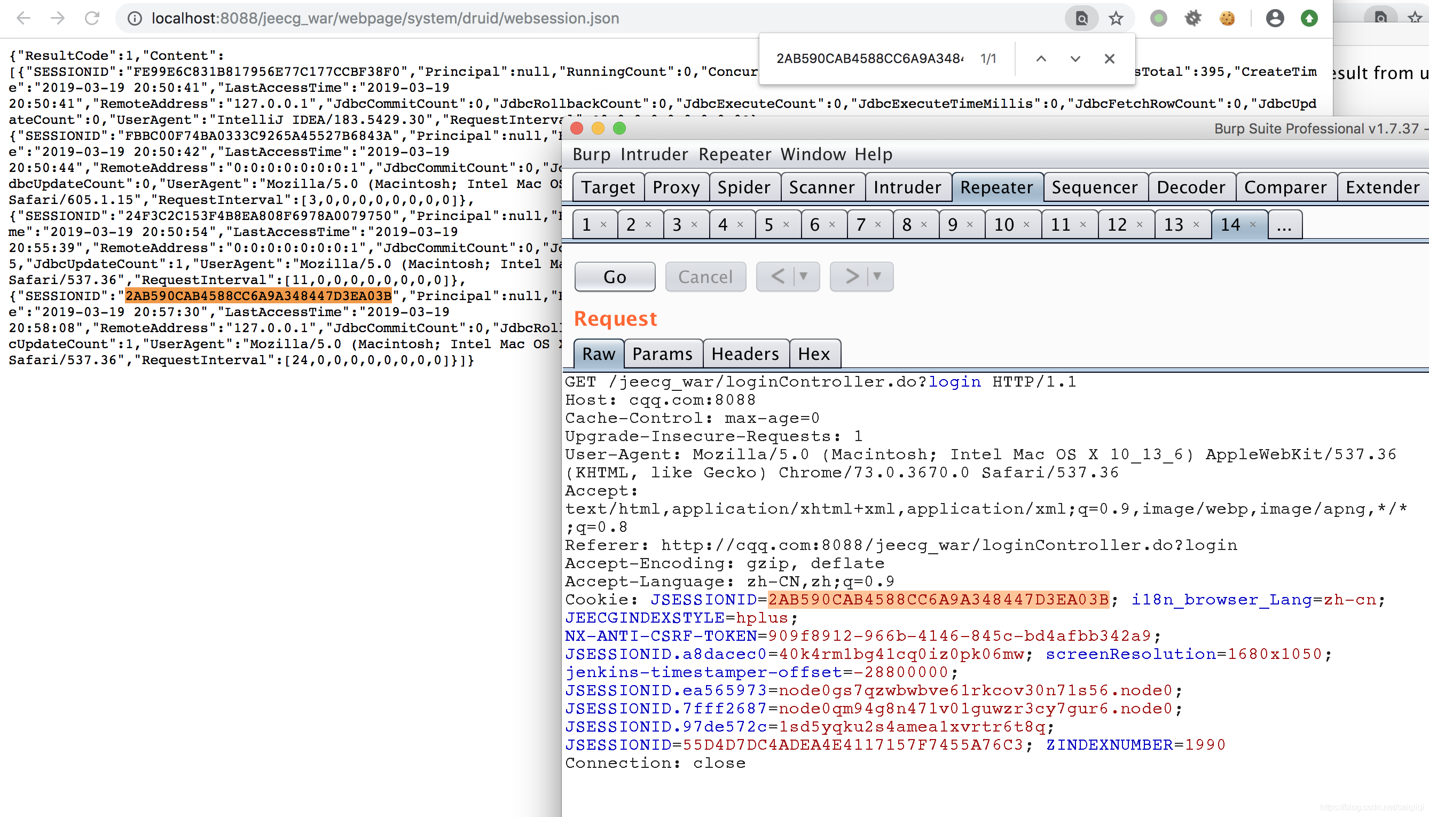1429x817 pixels.
Task: Select Repeater tab number 7
Action: (x=861, y=224)
